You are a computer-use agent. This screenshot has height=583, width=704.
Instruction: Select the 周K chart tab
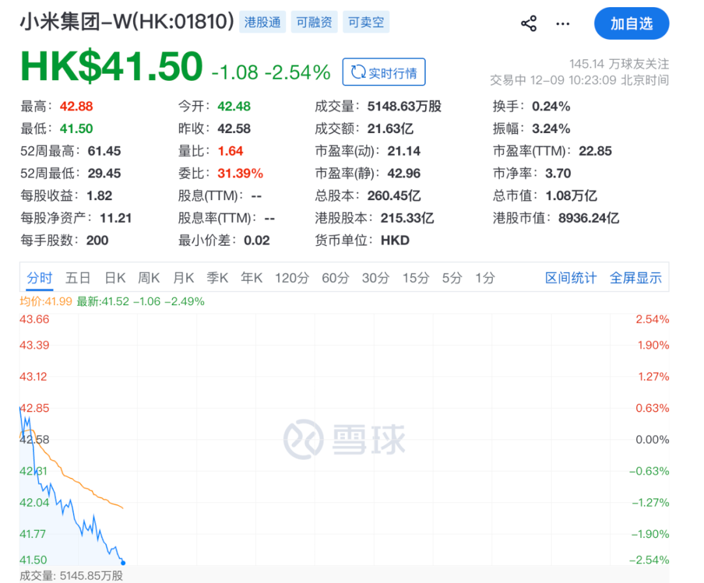(149, 278)
